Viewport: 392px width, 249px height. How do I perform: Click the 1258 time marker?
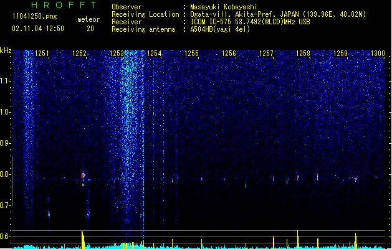pos(303,53)
